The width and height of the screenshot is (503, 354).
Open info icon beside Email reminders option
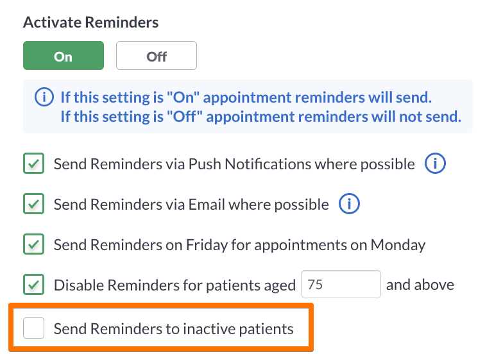(x=349, y=204)
